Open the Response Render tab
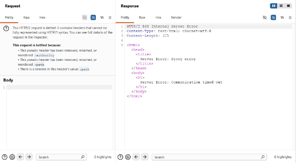 [176, 17]
